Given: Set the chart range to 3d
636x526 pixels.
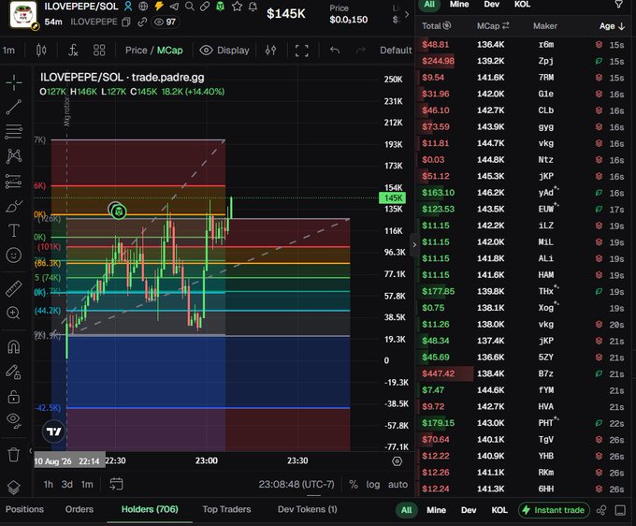Looking at the screenshot, I should [x=67, y=484].
